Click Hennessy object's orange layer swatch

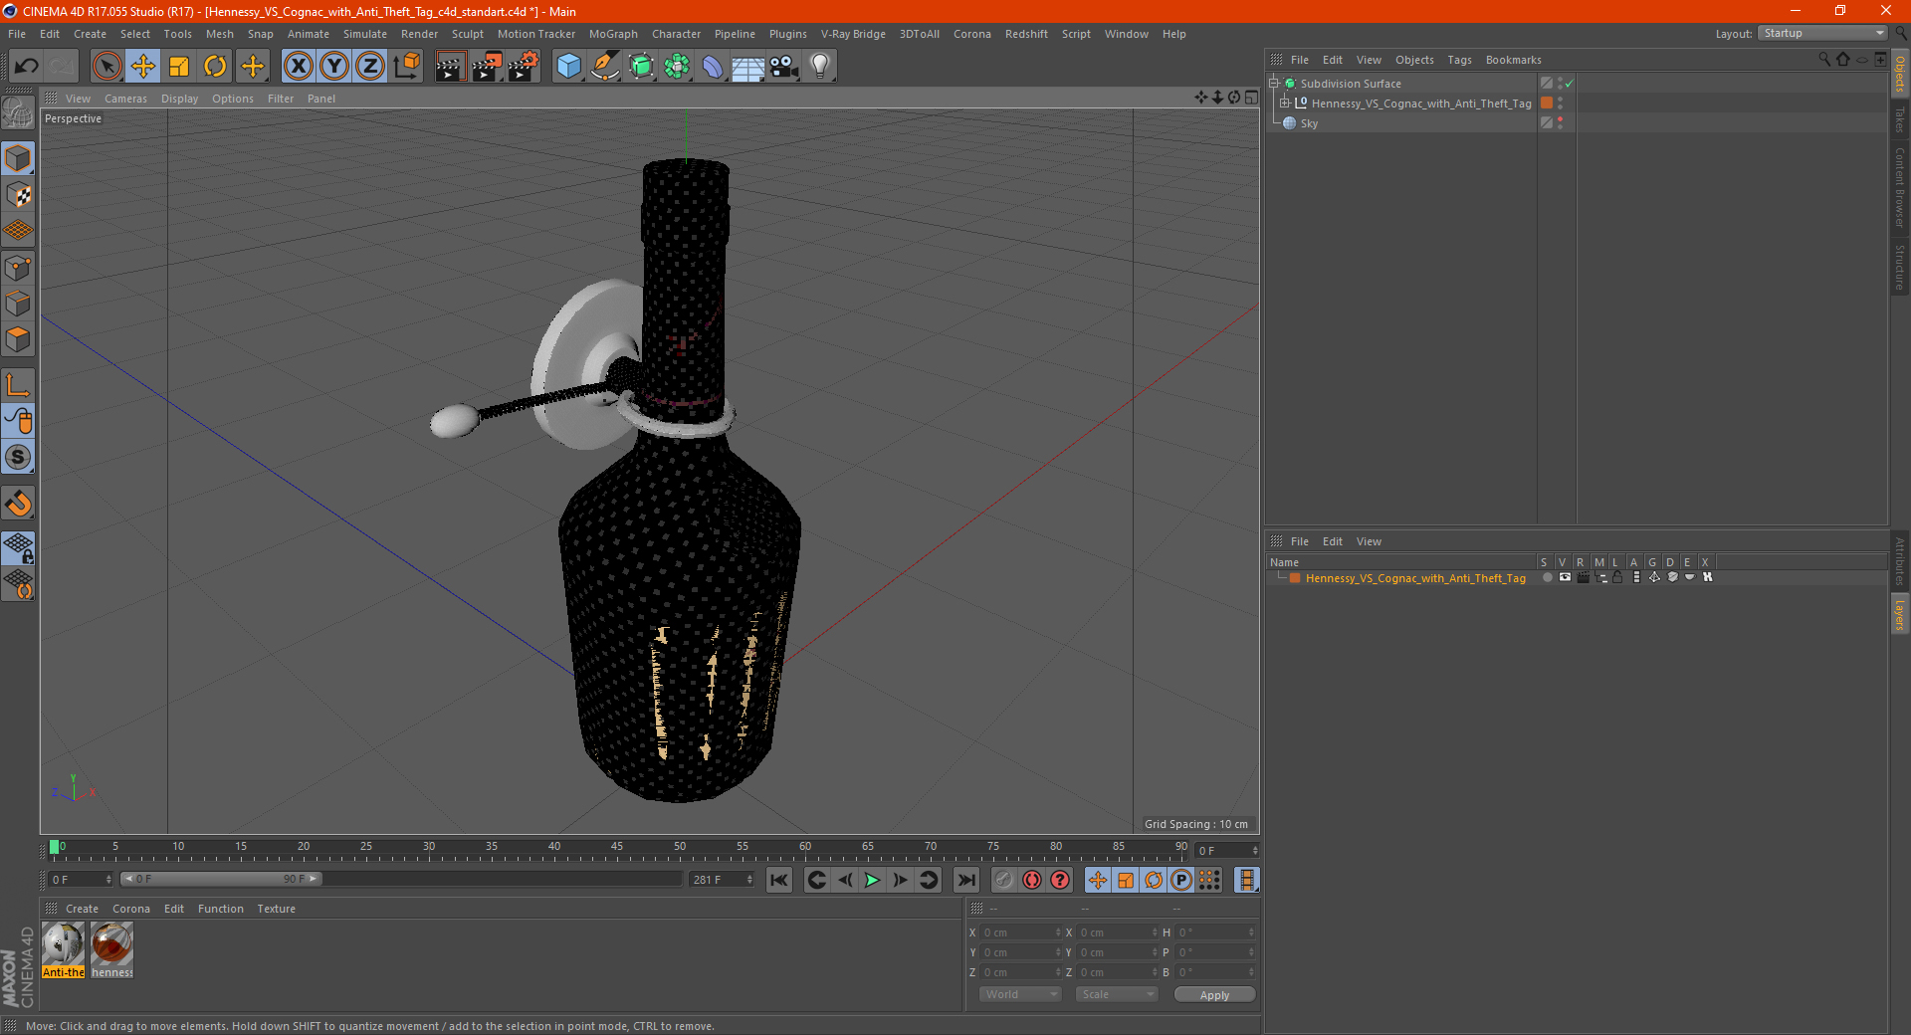(1547, 103)
